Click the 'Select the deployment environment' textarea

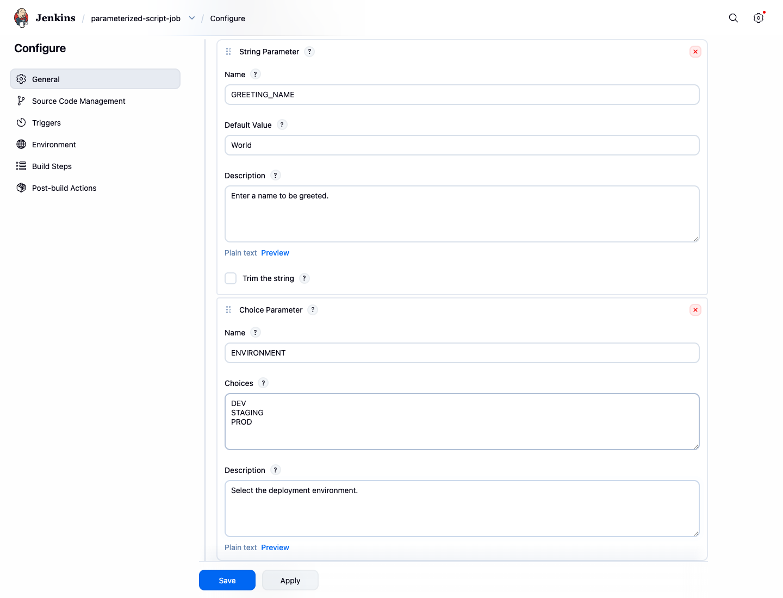462,509
